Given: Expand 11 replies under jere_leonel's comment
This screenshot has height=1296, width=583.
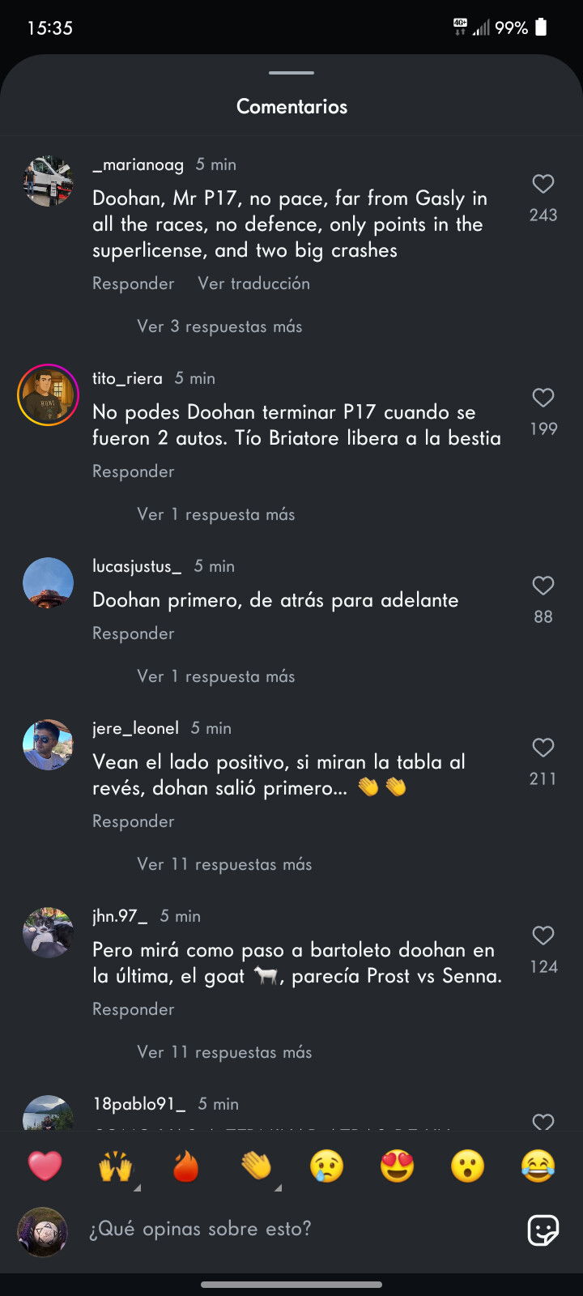Looking at the screenshot, I should coord(224,864).
